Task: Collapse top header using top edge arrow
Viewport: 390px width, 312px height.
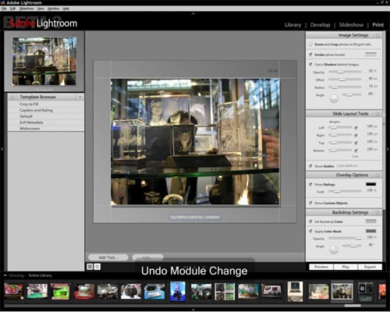Action: [x=193, y=13]
